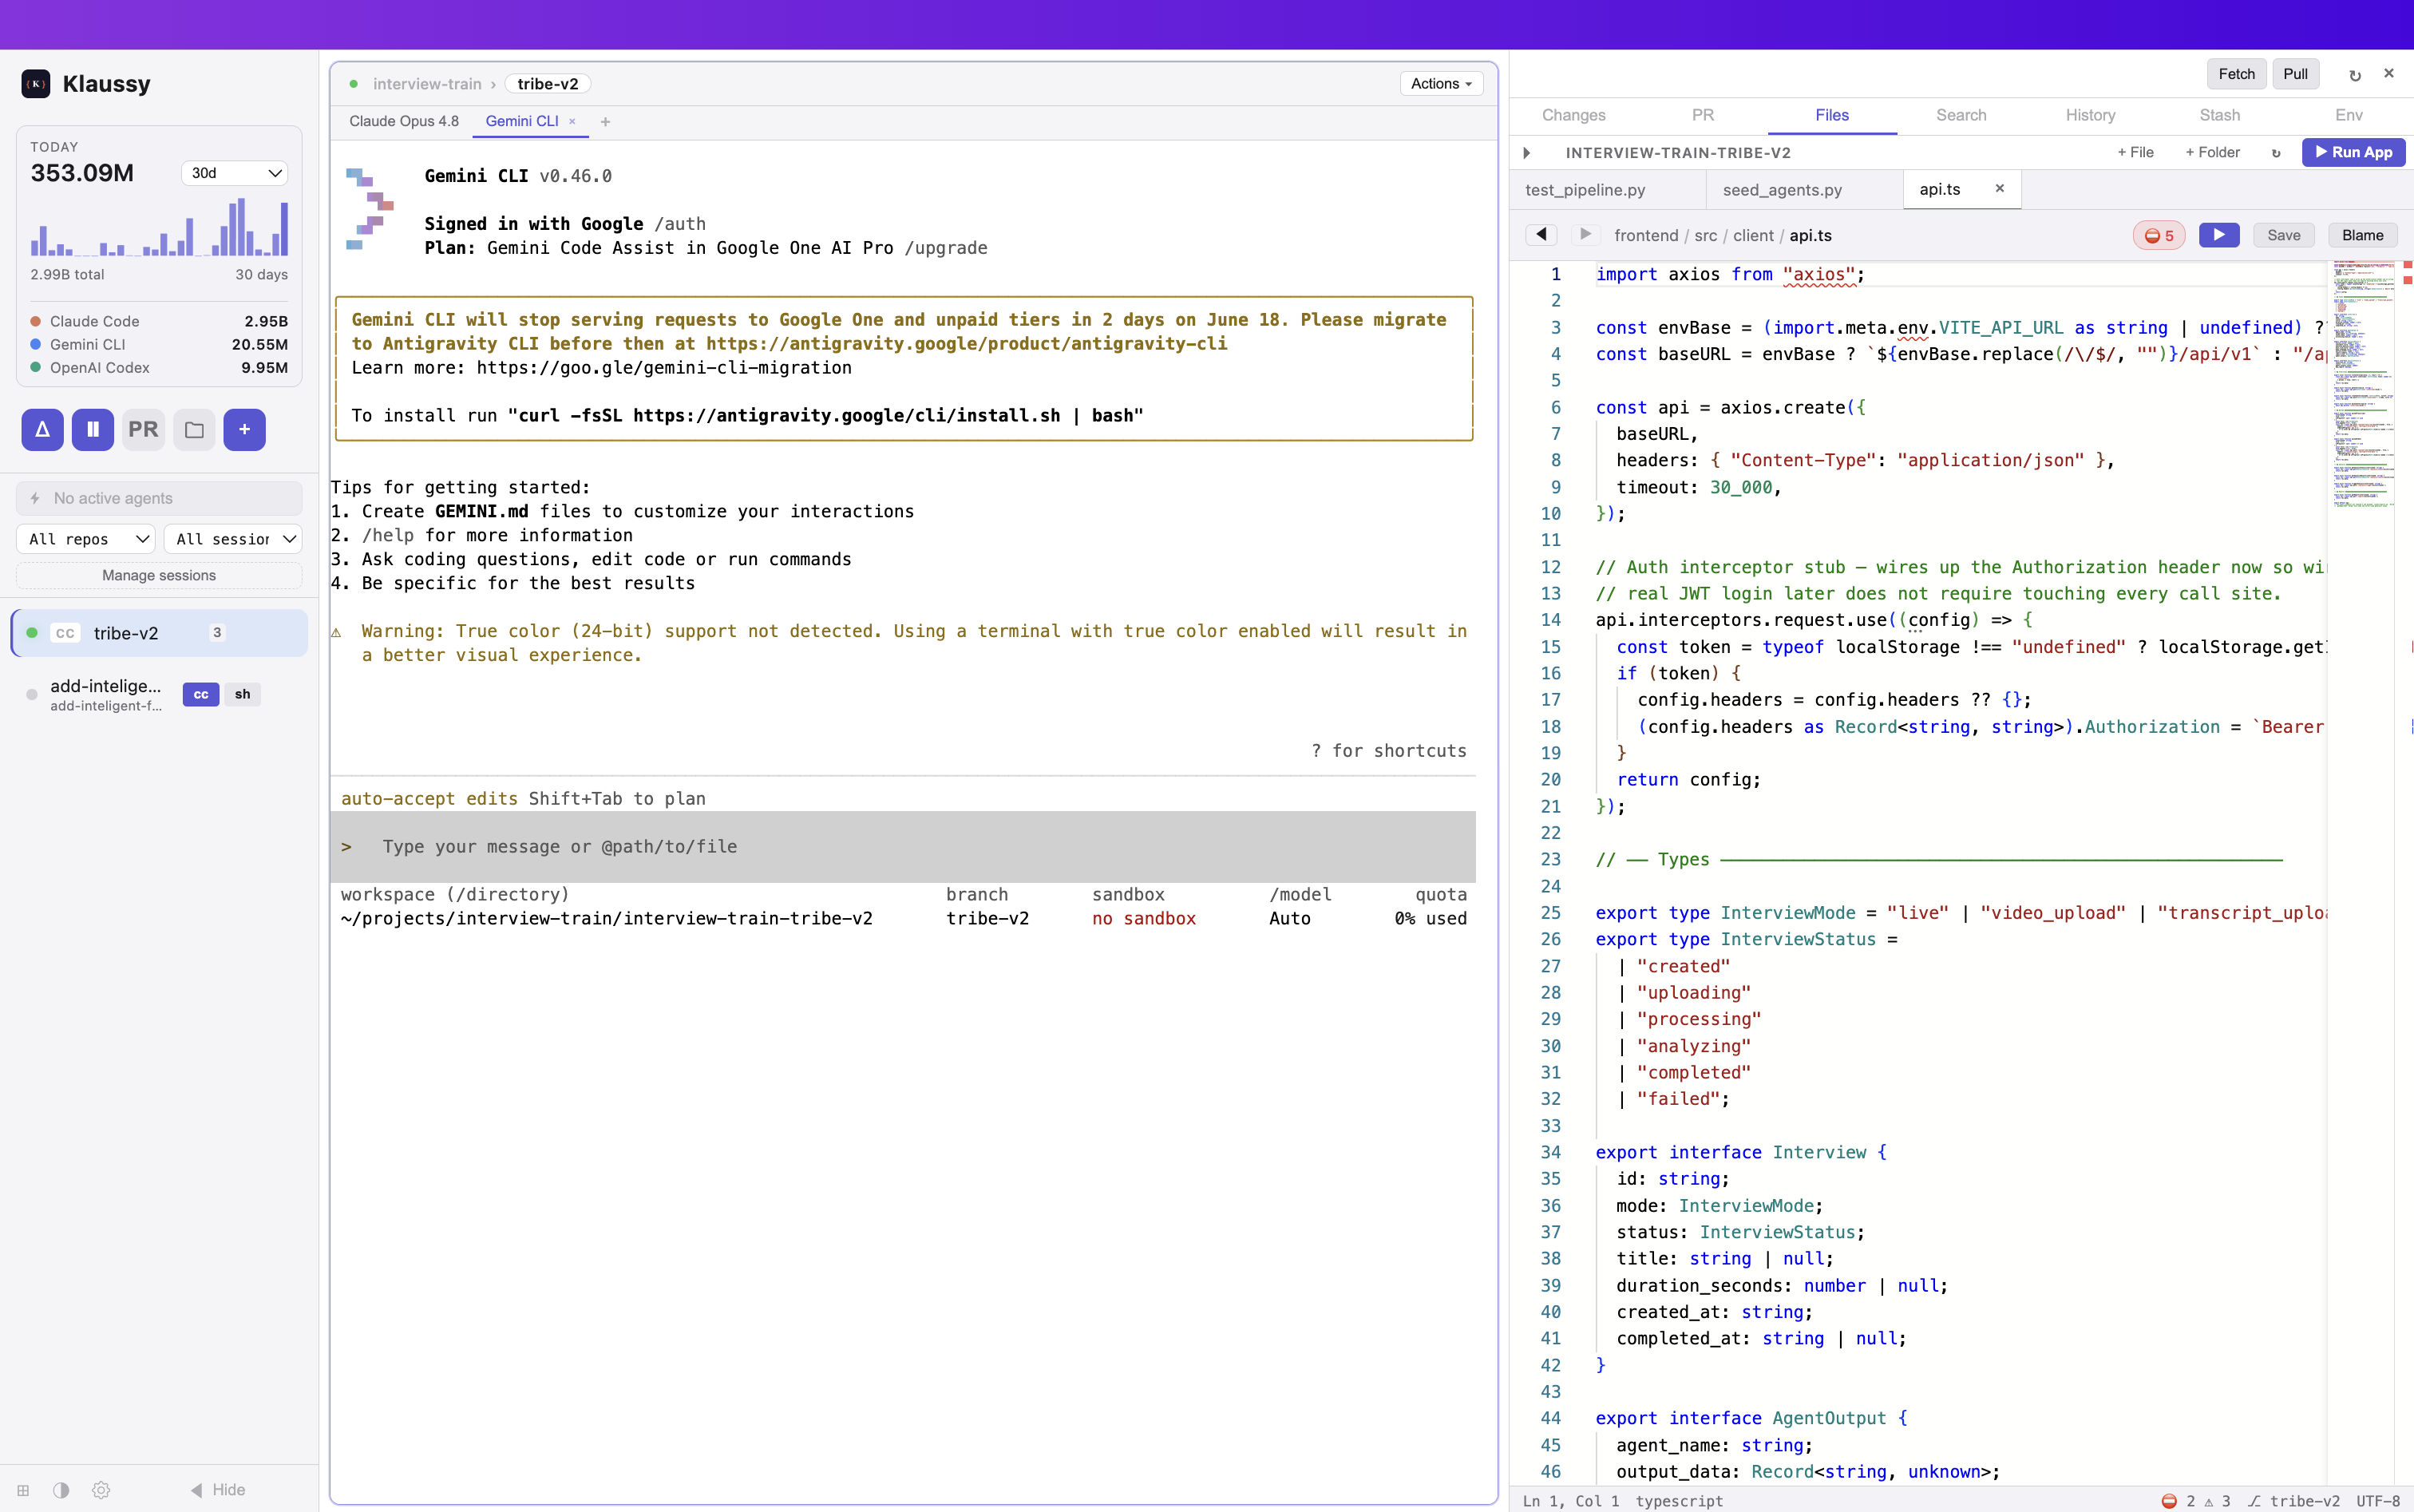Close the Gemini CLI terminal tab
Image resolution: width=2414 pixels, height=1512 pixels.
(x=572, y=122)
